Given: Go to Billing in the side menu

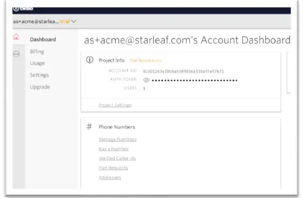Looking at the screenshot, I should click(x=37, y=52).
